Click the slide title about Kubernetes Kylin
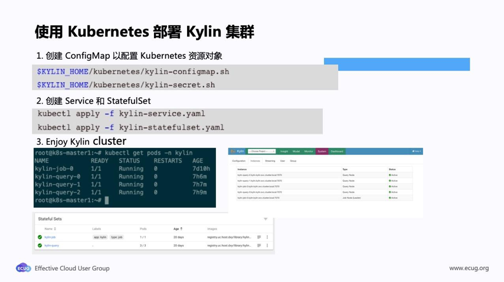This screenshot has width=504, height=282. pos(145,32)
